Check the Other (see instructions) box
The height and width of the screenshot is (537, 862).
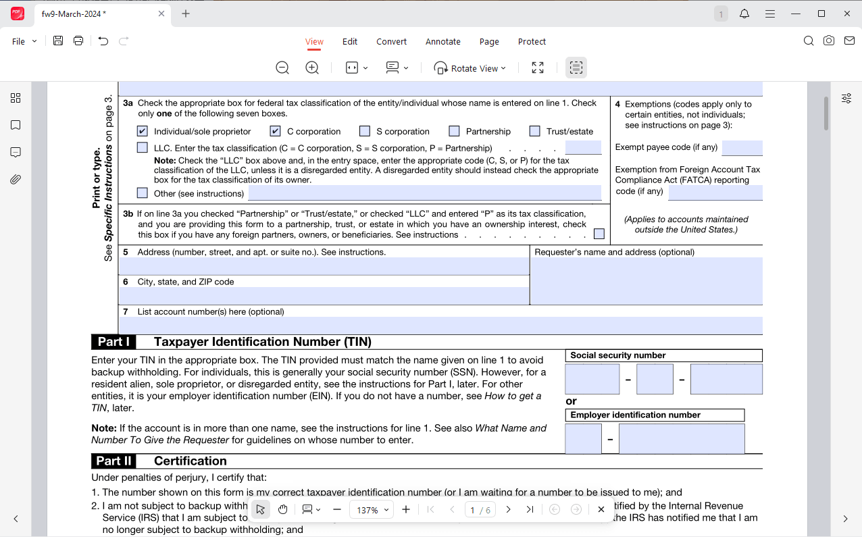pyautogui.click(x=142, y=193)
